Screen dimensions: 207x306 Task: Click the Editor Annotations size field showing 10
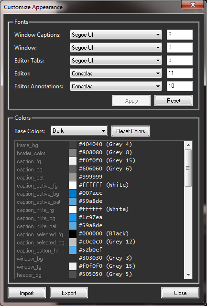pos(180,86)
